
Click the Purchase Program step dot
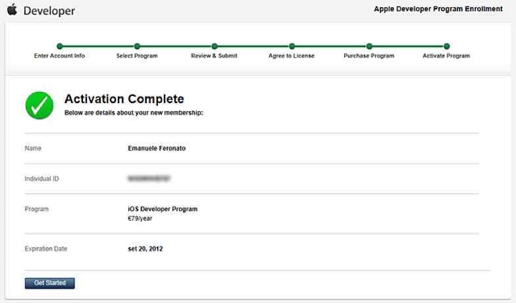pyautogui.click(x=369, y=47)
